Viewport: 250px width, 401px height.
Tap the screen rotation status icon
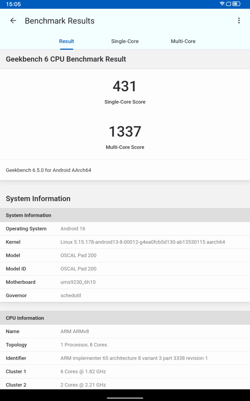229,4
